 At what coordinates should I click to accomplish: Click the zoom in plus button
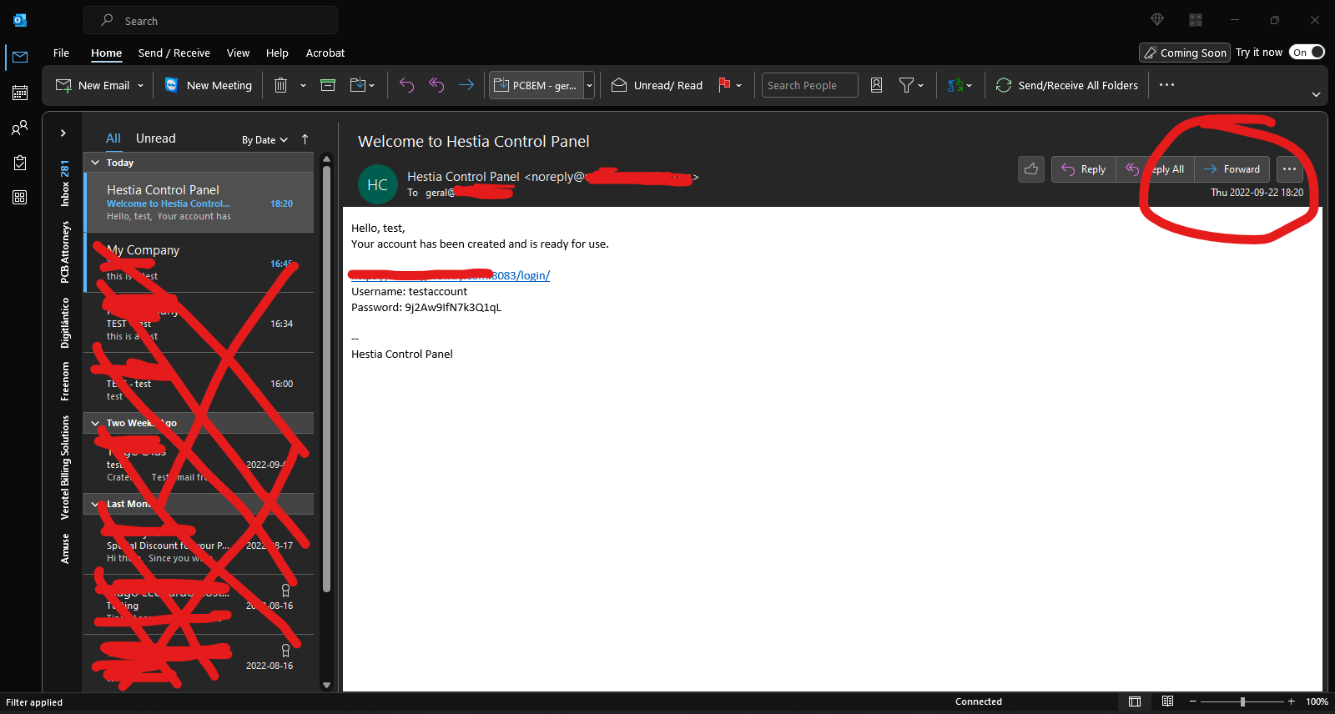coord(1292,701)
